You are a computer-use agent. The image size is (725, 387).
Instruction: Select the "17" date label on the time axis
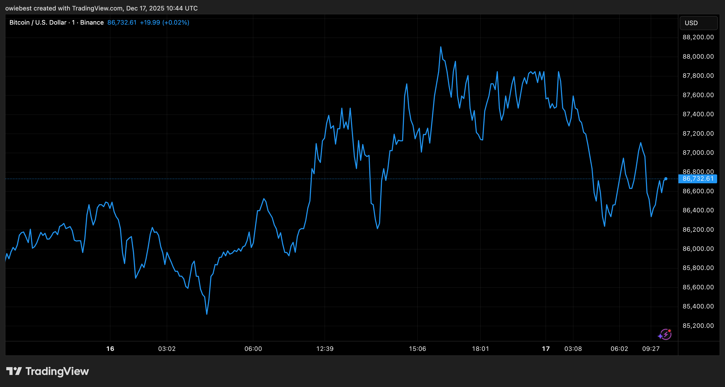coord(545,349)
